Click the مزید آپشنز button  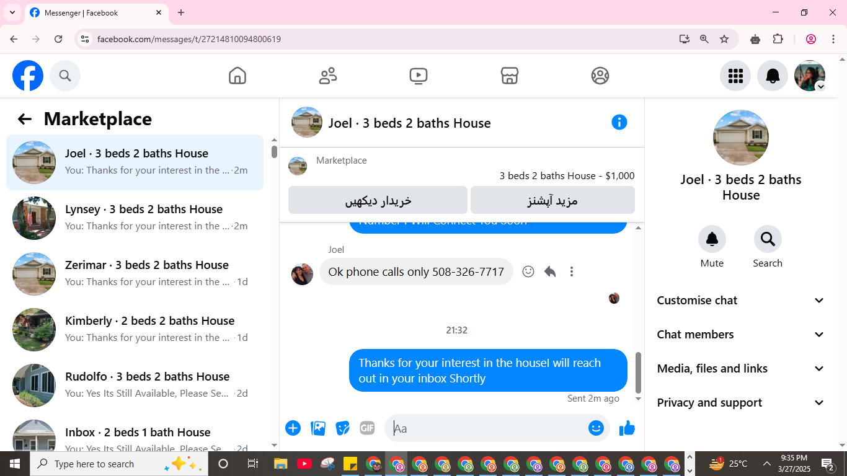click(552, 200)
